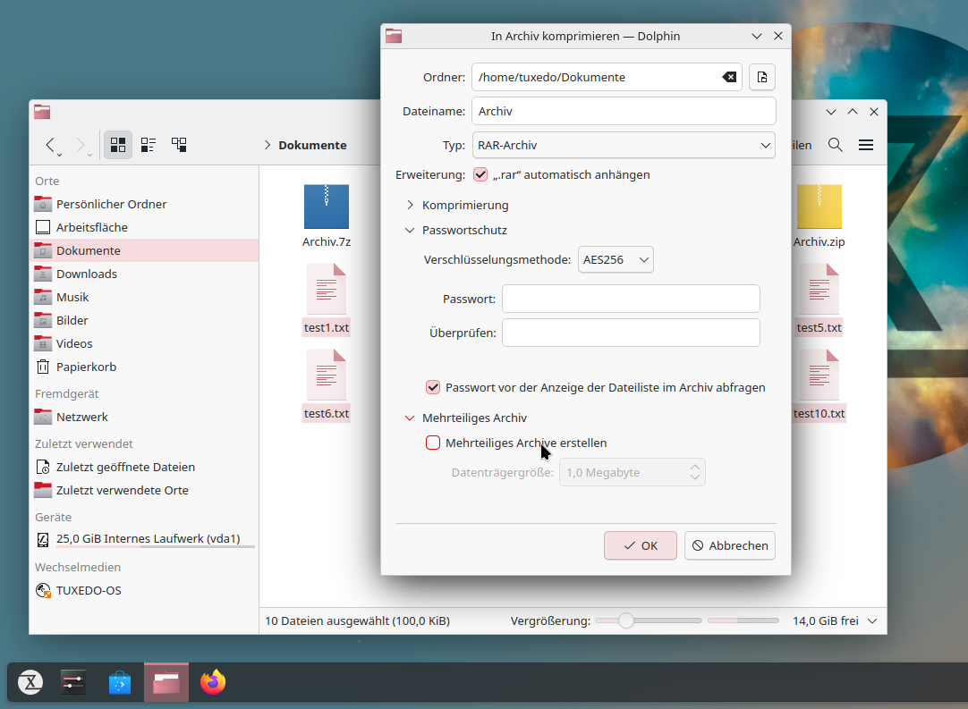The image size is (968, 709).
Task: Open Netzwerk in sidebar
Action: [144, 418]
